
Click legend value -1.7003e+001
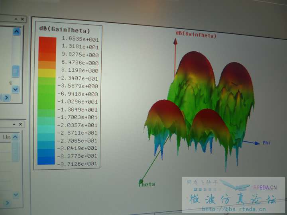[x=77, y=117]
